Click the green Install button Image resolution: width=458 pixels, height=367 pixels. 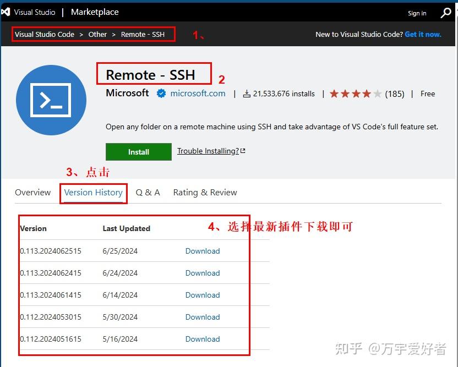click(138, 152)
